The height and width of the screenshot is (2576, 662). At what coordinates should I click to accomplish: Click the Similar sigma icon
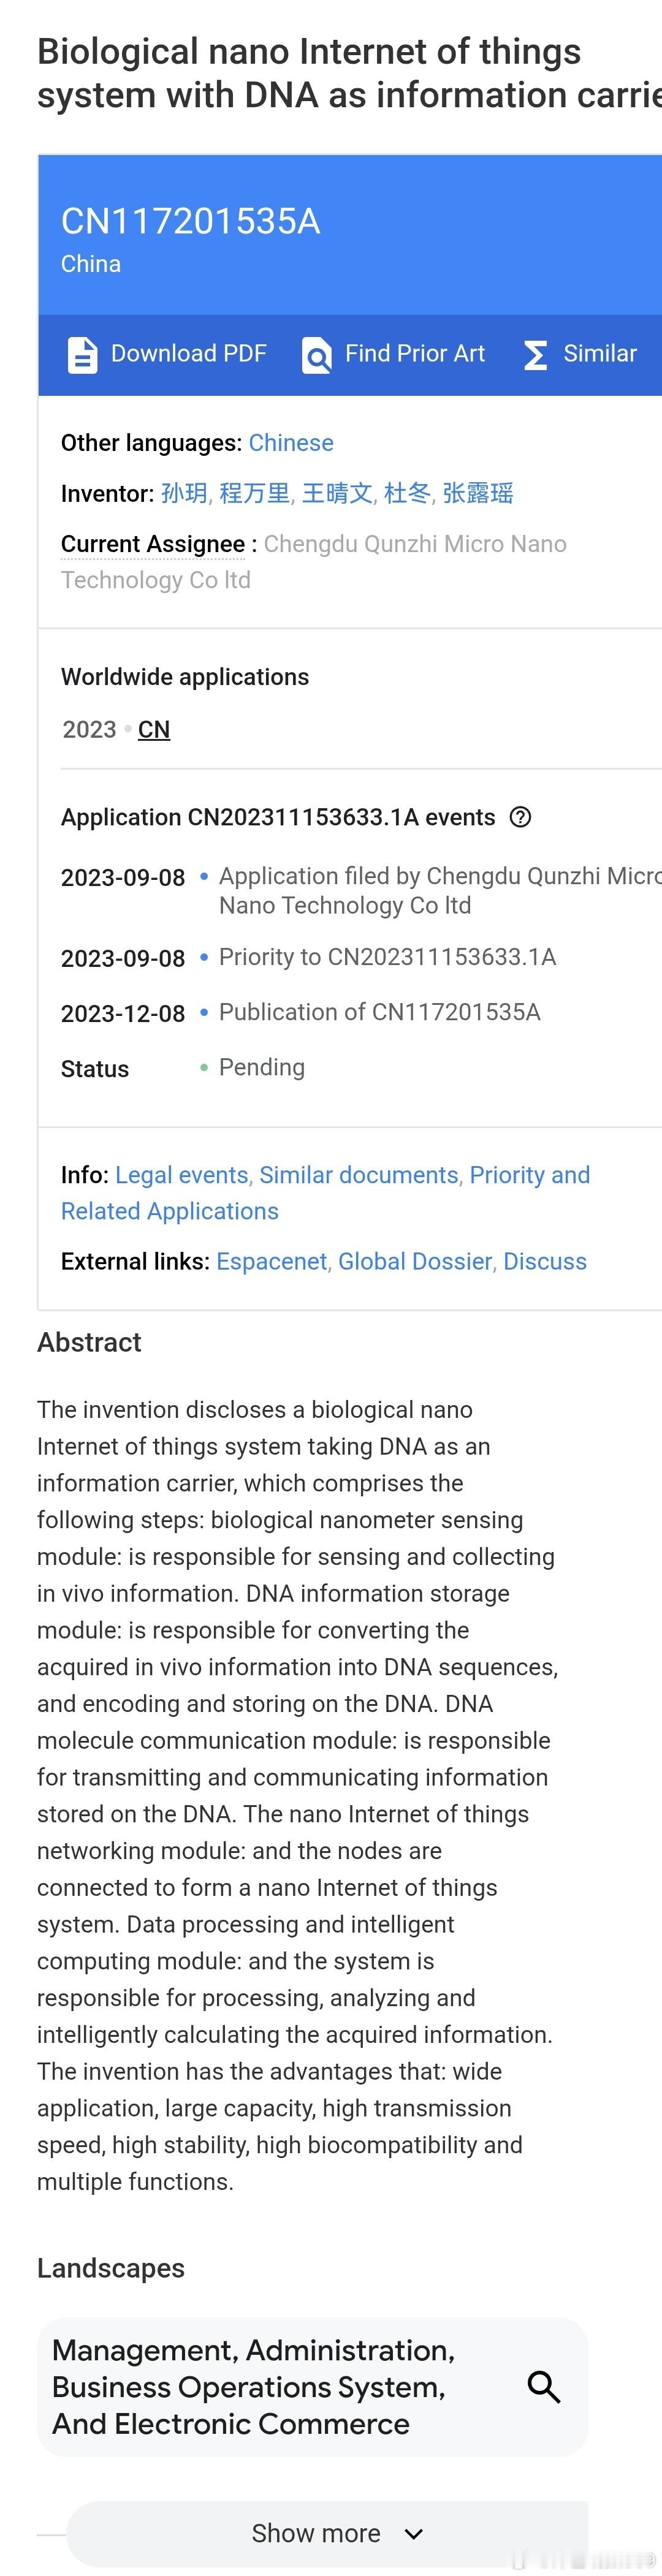pos(536,355)
